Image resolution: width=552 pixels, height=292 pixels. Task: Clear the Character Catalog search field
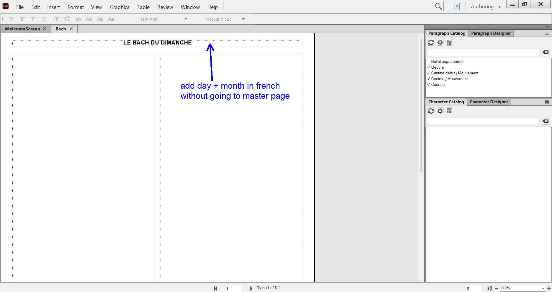click(x=545, y=121)
